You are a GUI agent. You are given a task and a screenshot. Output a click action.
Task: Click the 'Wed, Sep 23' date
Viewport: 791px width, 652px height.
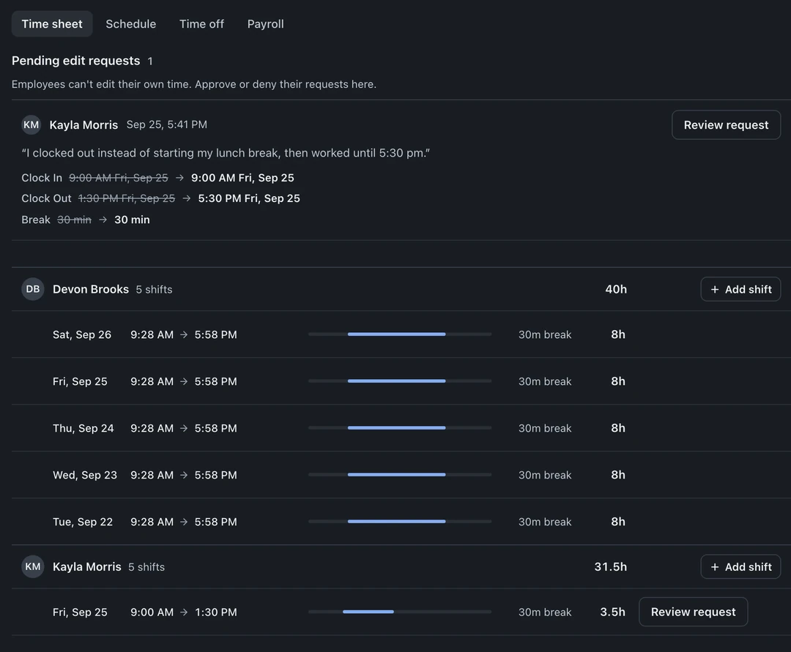pyautogui.click(x=85, y=475)
